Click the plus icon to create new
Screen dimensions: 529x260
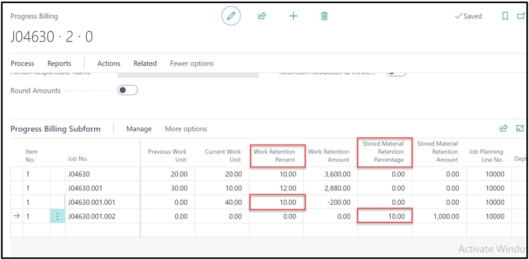pyautogui.click(x=293, y=16)
